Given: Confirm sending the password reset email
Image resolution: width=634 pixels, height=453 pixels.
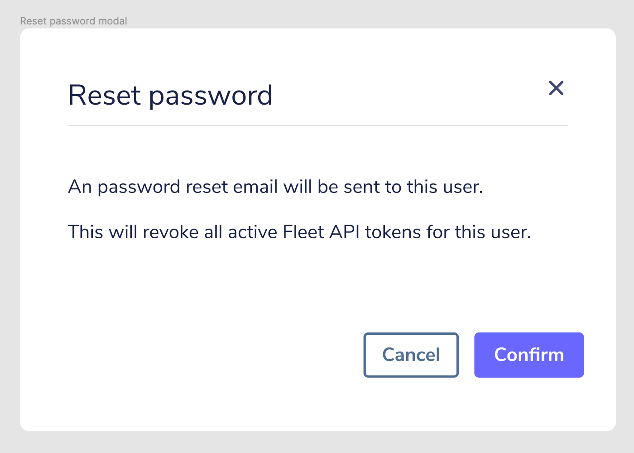Looking at the screenshot, I should (528, 355).
